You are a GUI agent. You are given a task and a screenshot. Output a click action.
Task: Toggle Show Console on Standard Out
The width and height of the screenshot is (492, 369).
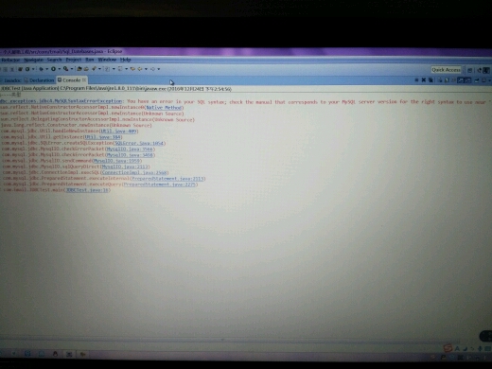[x=461, y=80]
